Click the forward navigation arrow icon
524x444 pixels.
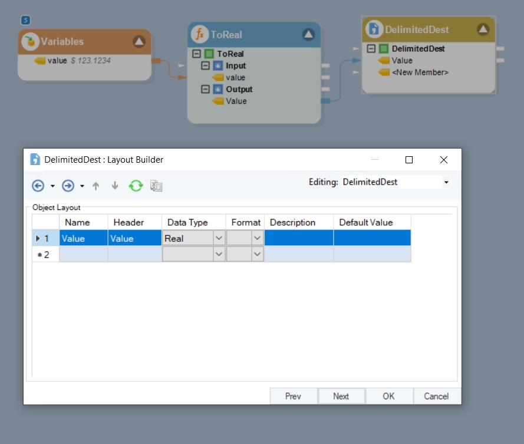pos(68,186)
